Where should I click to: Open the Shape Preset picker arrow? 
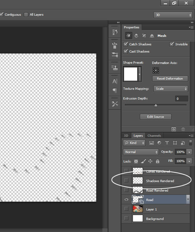coord(139,74)
